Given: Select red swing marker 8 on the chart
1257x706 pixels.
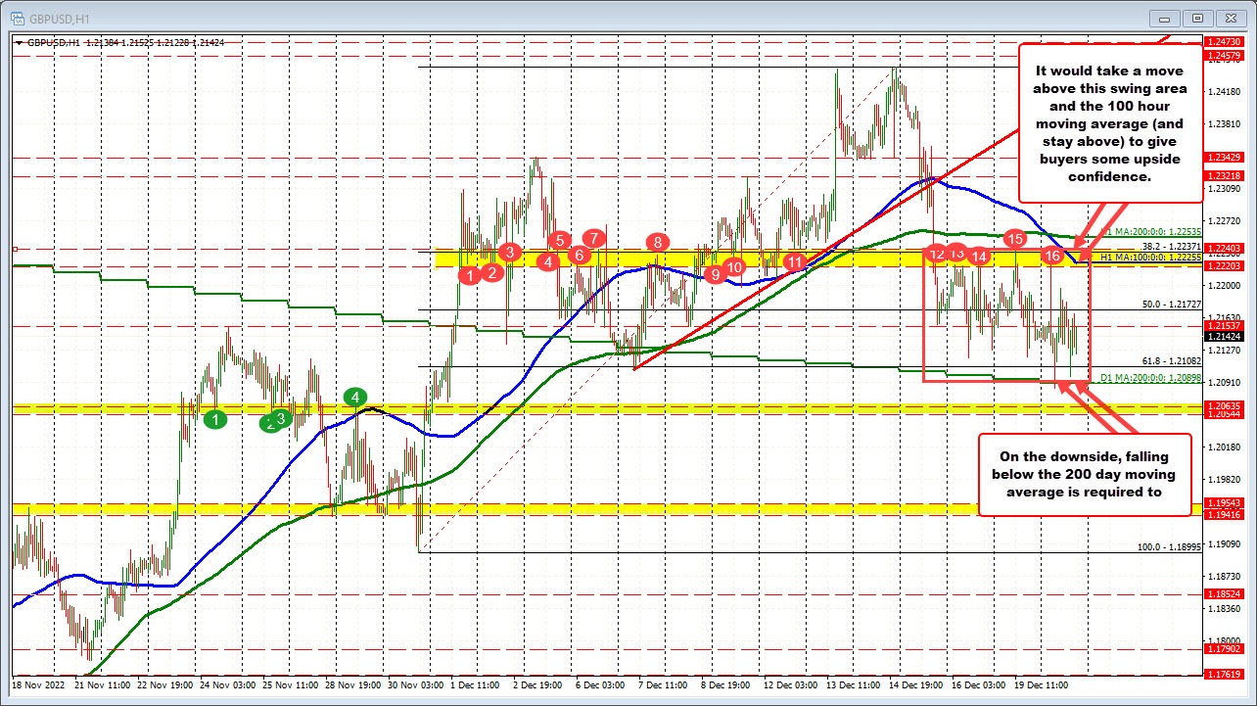Looking at the screenshot, I should point(657,241).
